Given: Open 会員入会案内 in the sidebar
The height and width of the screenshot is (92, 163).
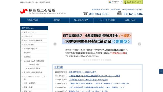Looking at the screenshot, I should point(29,44).
